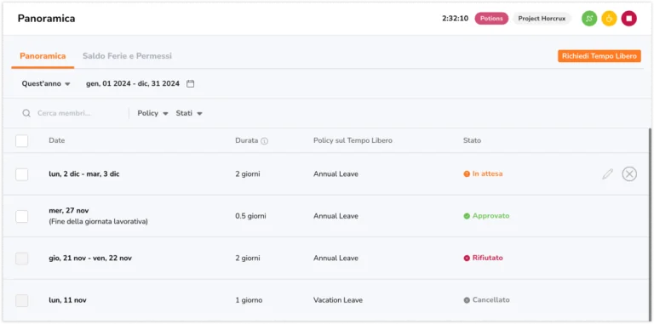This screenshot has height=324, width=654.
Task: Click the Approvato status text
Action: 490,216
